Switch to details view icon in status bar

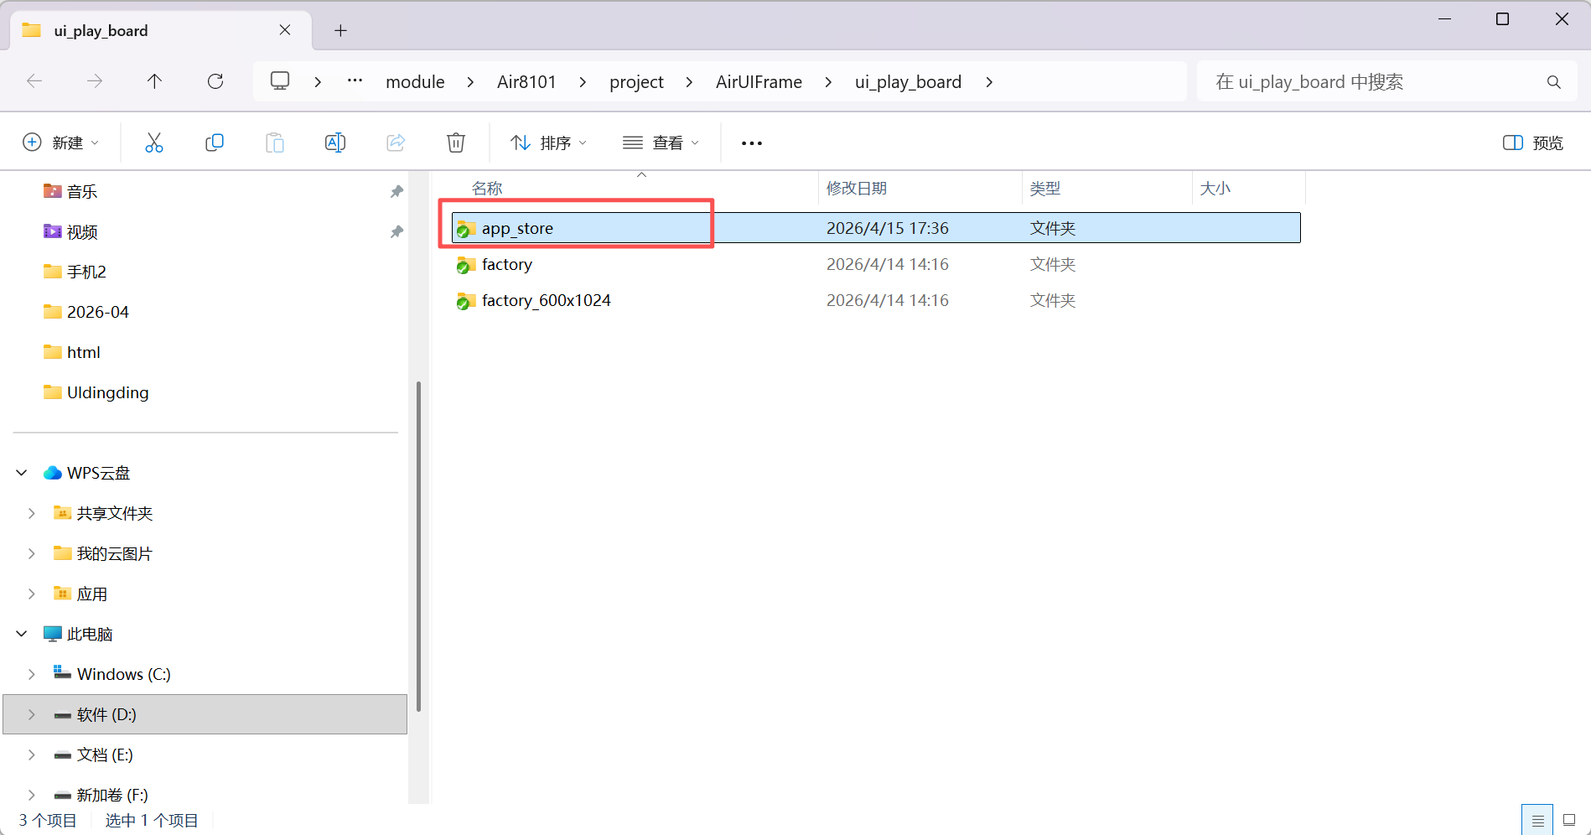pyautogui.click(x=1537, y=821)
